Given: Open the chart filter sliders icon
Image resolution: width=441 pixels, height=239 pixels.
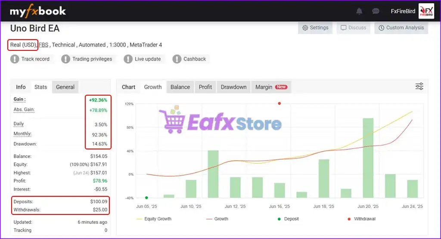Looking at the screenshot, I should tap(419, 86).
